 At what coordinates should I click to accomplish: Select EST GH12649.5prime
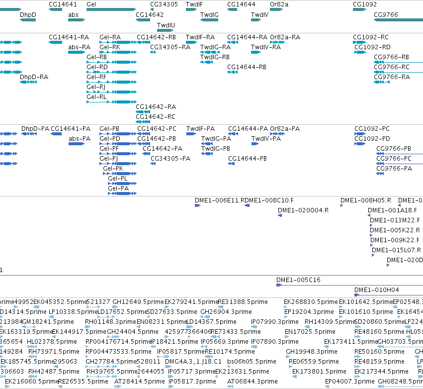138,302
